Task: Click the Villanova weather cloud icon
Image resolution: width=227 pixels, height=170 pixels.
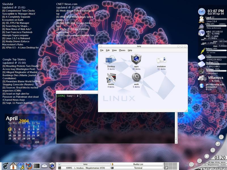Action: pyautogui.click(x=202, y=78)
